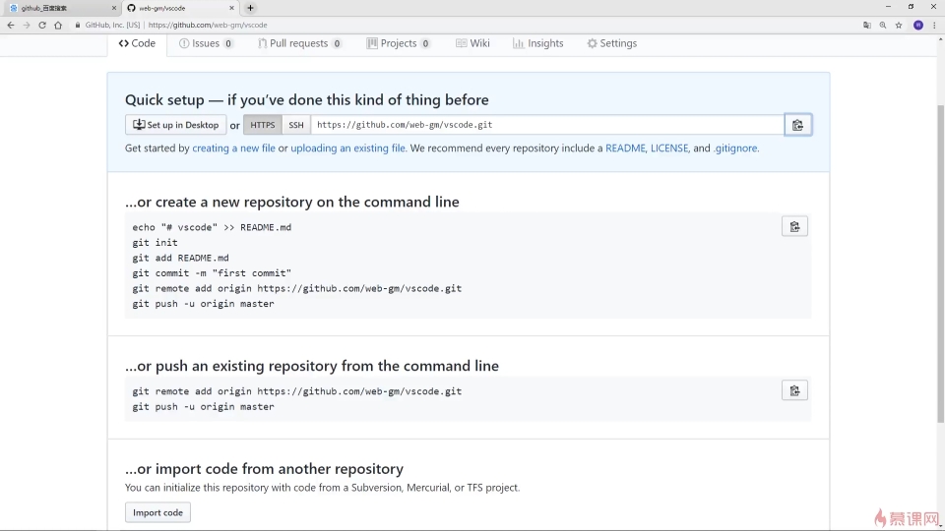The image size is (945, 531).
Task: Open the LICENSE recommendation link
Action: [x=669, y=148]
